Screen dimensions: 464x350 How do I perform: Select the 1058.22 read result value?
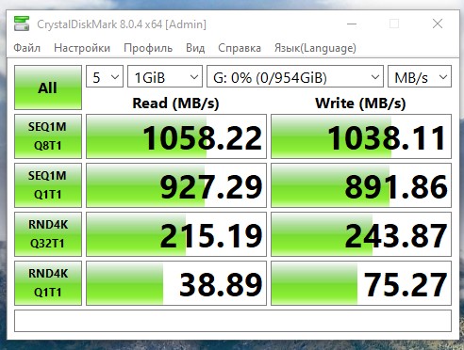point(176,136)
